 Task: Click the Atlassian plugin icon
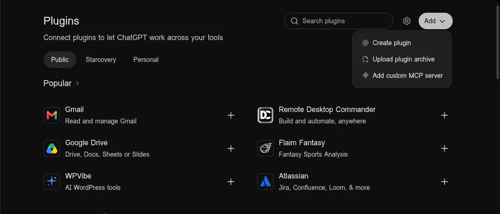[265, 182]
